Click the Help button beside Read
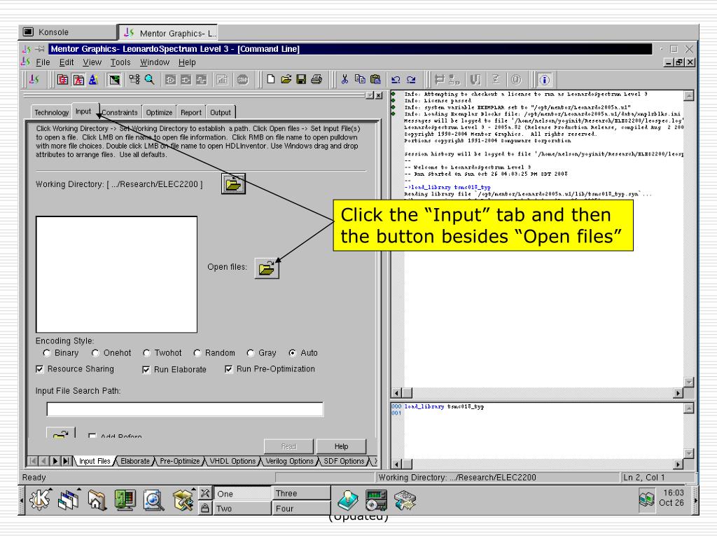The height and width of the screenshot is (538, 717). 341,446
